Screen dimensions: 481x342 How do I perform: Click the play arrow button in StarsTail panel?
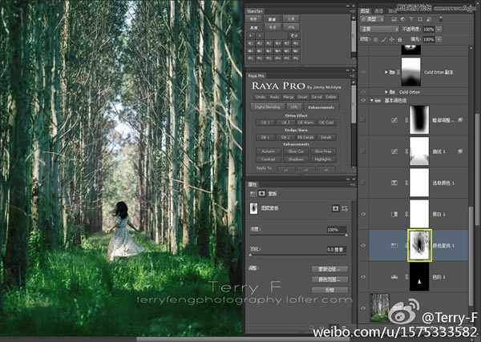click(x=251, y=35)
